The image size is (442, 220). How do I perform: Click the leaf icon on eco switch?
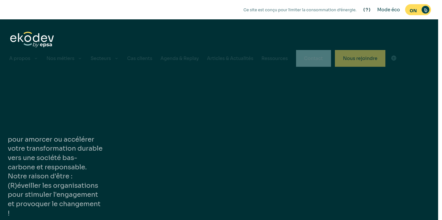(x=425, y=10)
